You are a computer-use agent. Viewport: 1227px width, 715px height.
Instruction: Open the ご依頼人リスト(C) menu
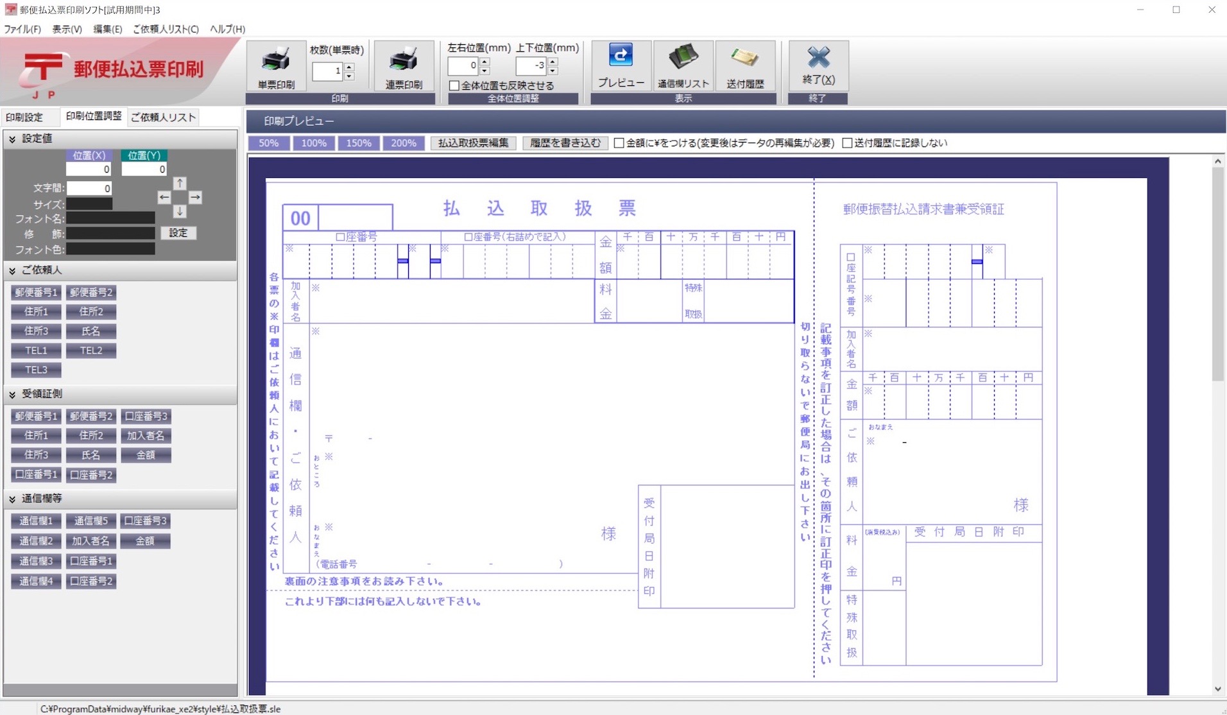pos(166,29)
